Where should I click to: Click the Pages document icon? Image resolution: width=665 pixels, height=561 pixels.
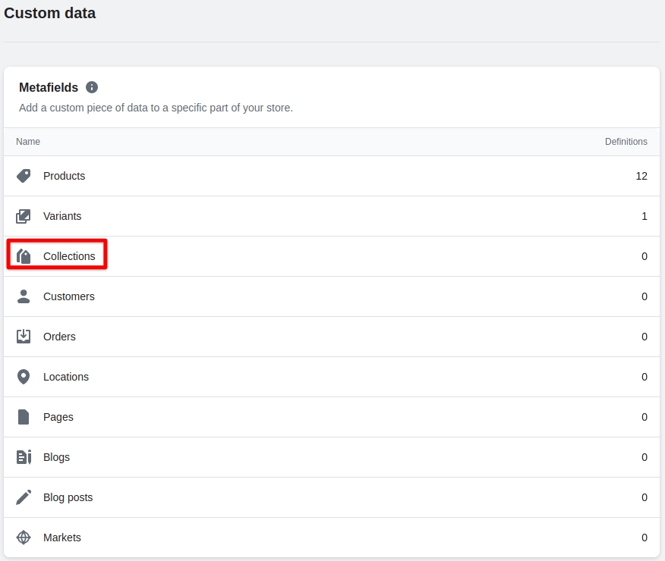coord(24,417)
